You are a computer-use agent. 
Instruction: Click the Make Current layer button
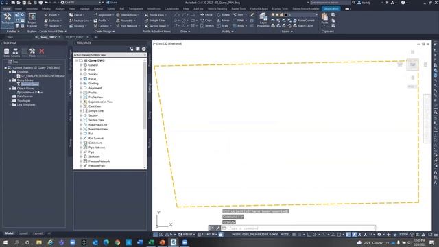pyautogui.click(x=303, y=21)
